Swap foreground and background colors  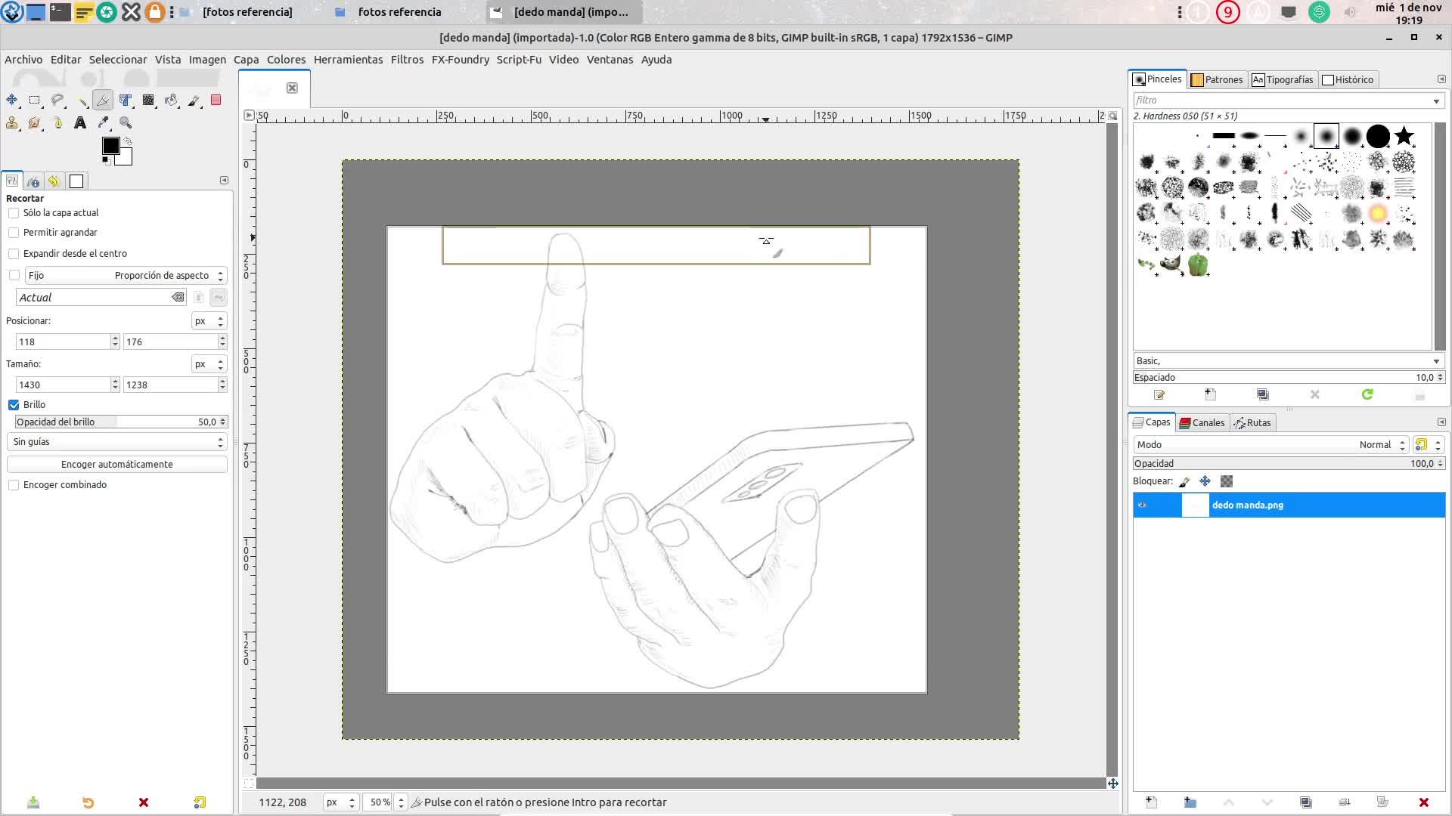pyautogui.click(x=129, y=141)
